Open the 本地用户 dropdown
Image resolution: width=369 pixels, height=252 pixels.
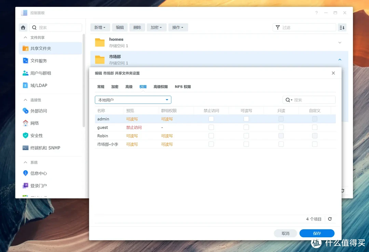point(133,100)
